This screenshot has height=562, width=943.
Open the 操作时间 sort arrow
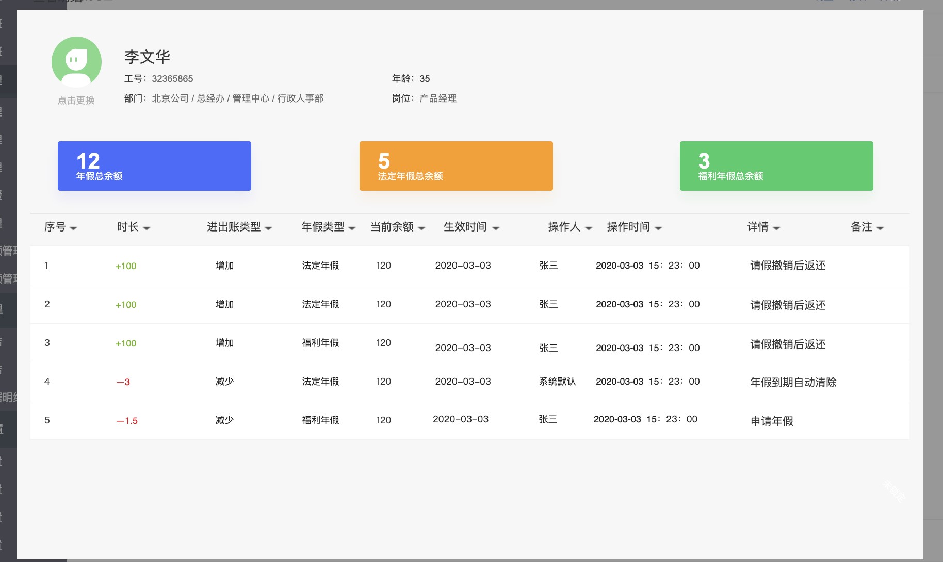point(658,228)
